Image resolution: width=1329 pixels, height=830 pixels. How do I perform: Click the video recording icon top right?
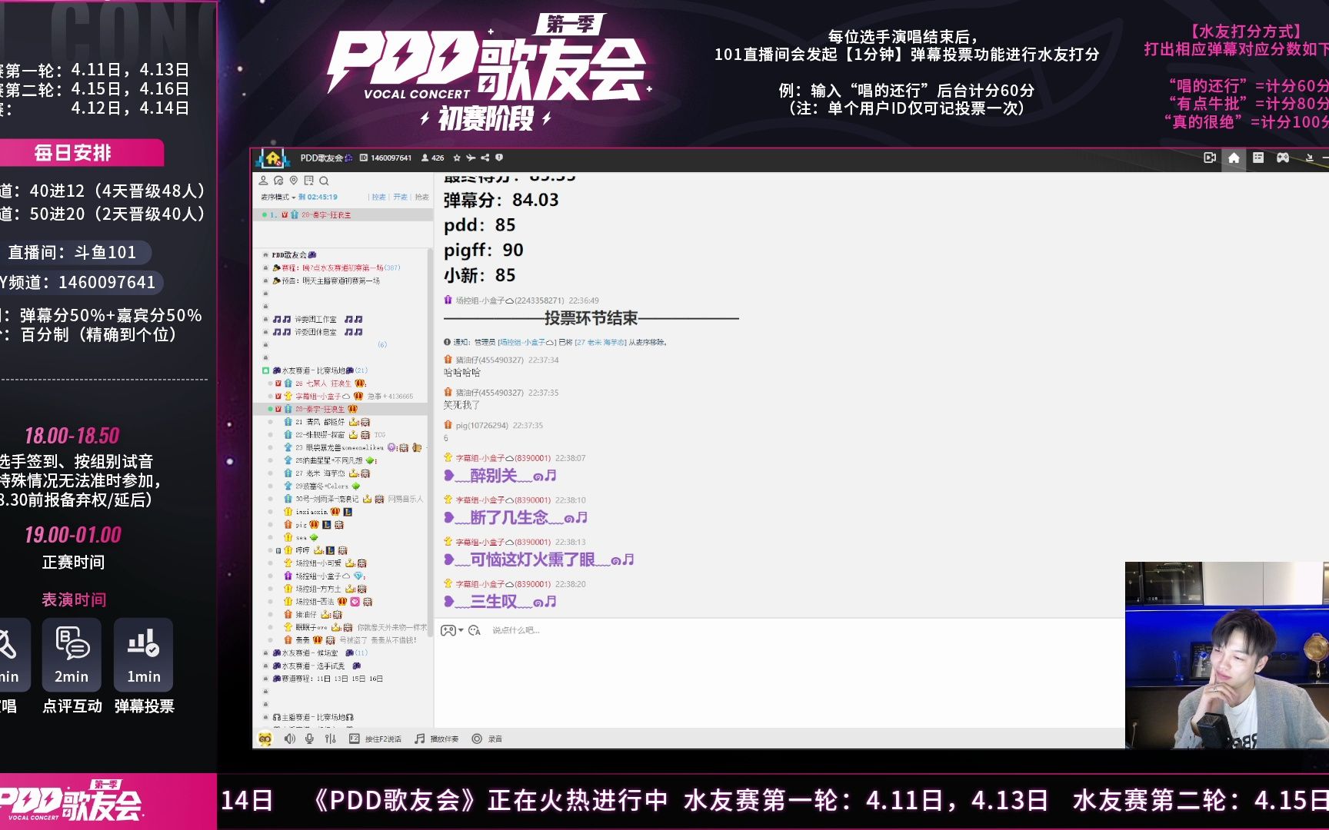click(1210, 158)
